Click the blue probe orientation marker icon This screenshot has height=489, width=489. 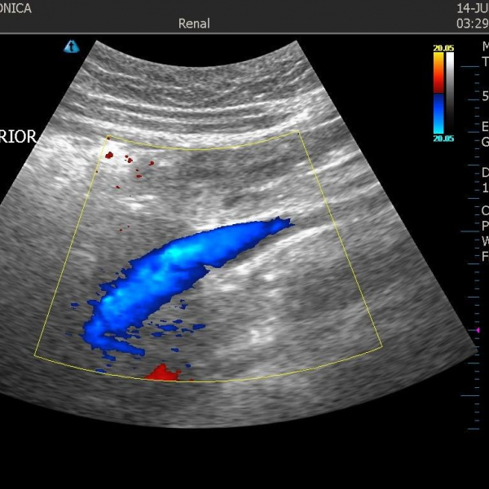click(x=71, y=46)
